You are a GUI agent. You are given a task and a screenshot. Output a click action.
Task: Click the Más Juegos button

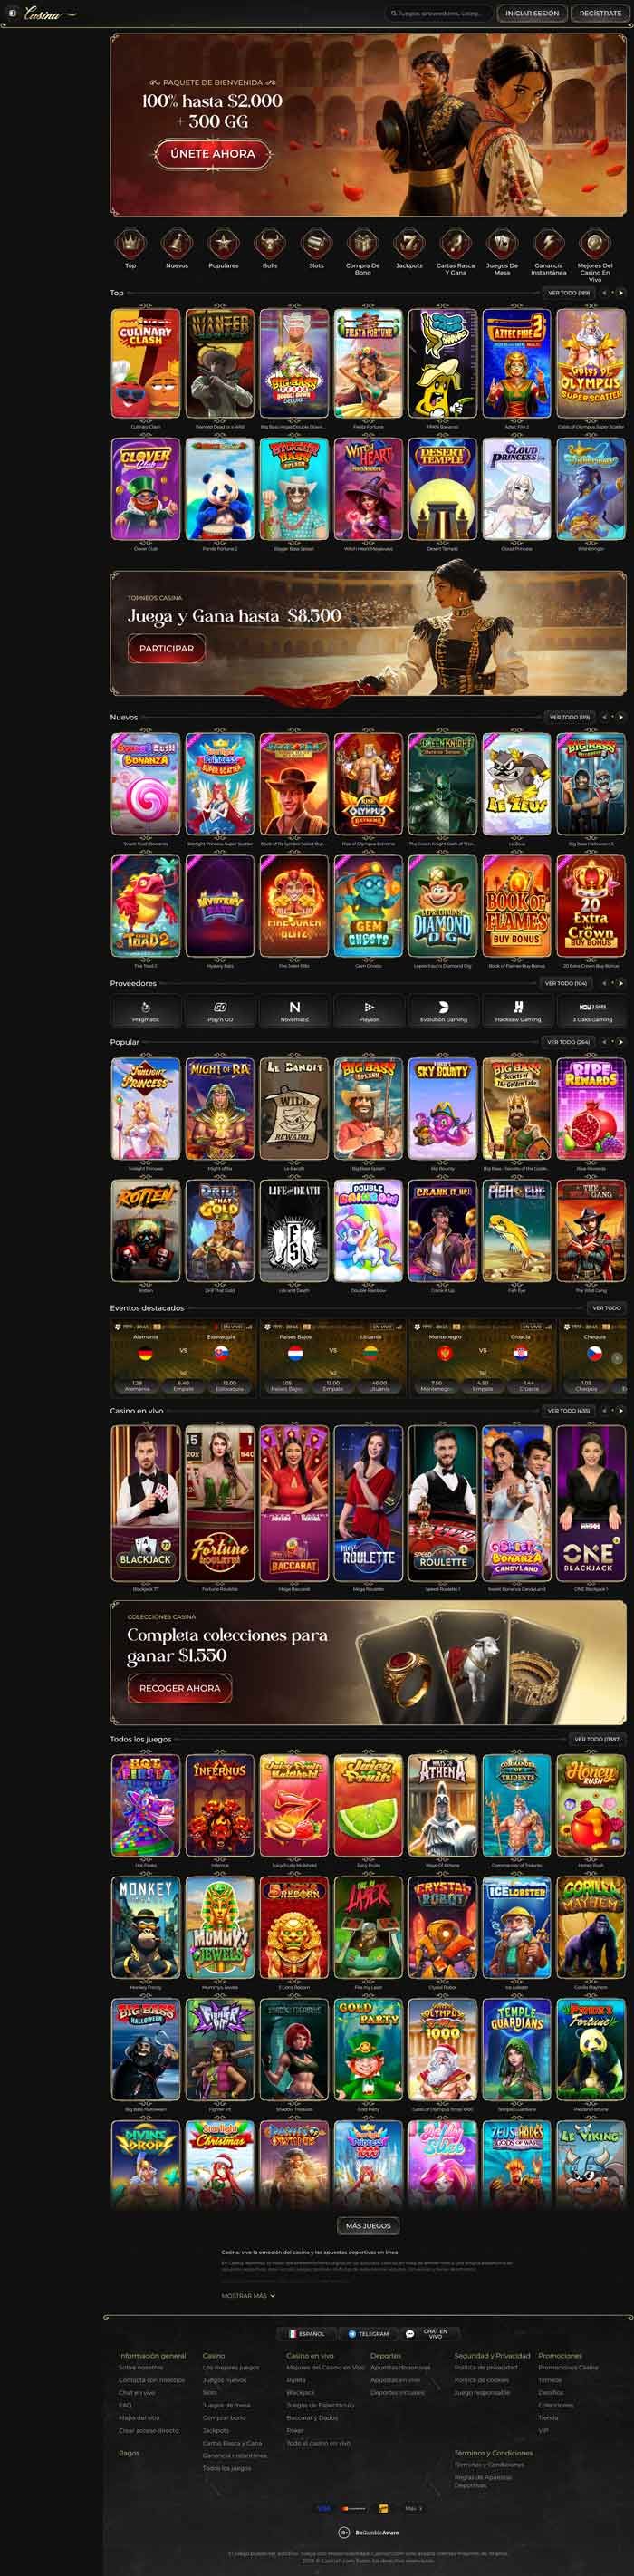pos(368,2225)
